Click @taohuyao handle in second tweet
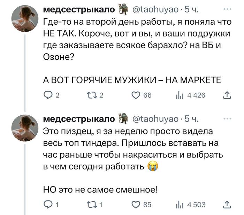 point(157,119)
